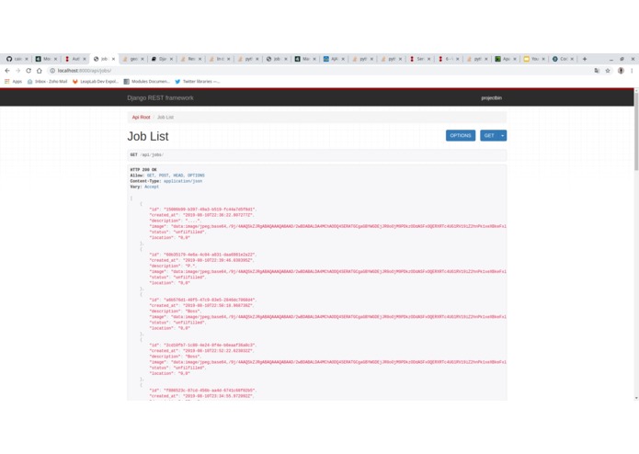This screenshot has width=639, height=454.
Task: Click the 'HTTP 200 OK' status text
Action: (143, 169)
